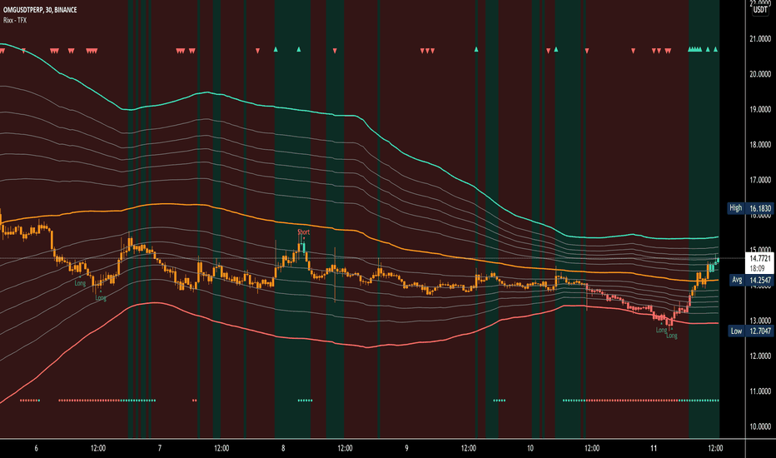Click date 6 on time axis
Screen dimensions: 776x458
coord(36,448)
